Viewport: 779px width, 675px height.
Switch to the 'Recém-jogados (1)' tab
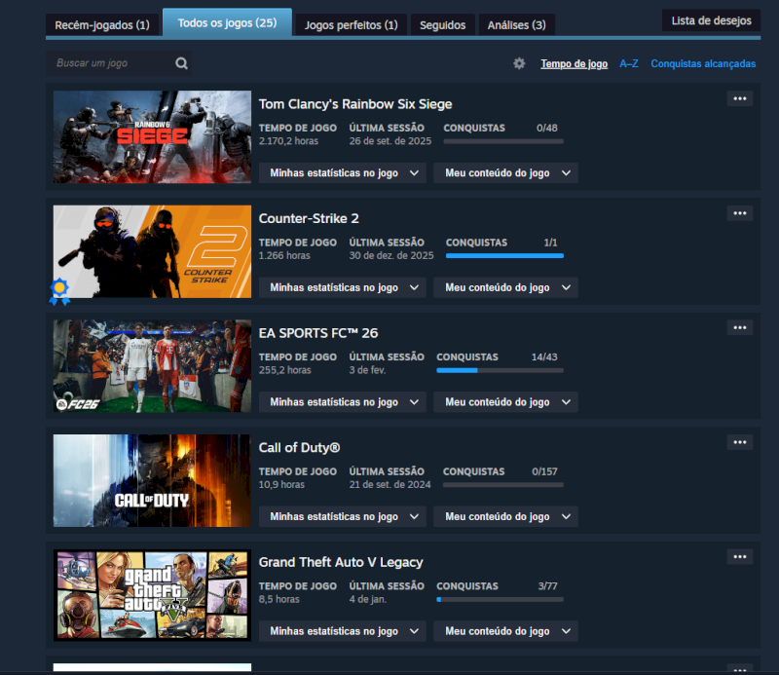click(x=102, y=24)
